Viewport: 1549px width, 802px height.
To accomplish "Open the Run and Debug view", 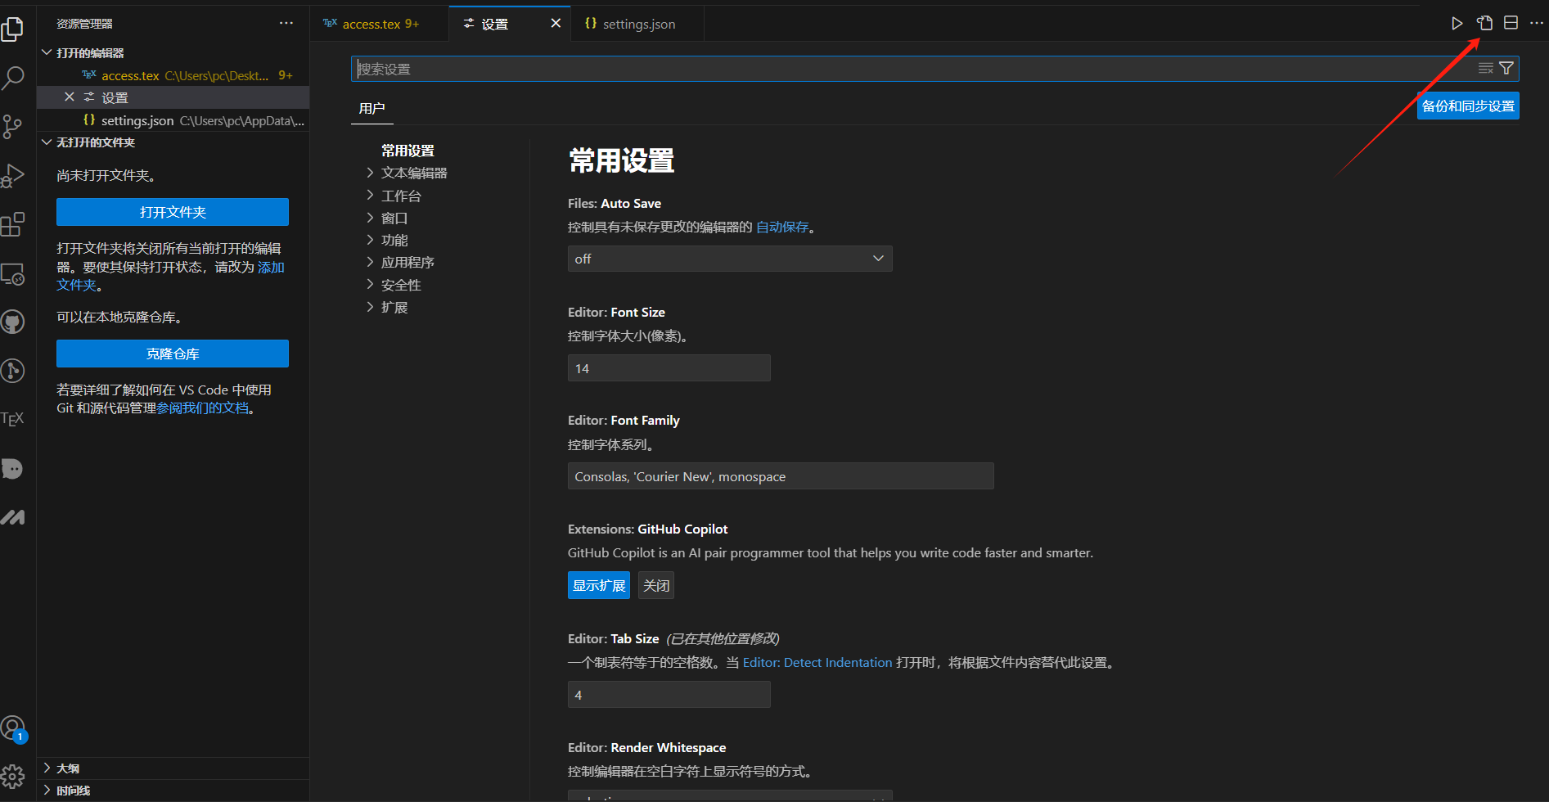I will [x=13, y=175].
